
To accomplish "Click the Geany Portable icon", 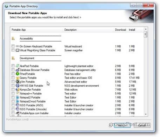I will click(x=17, y=78).
